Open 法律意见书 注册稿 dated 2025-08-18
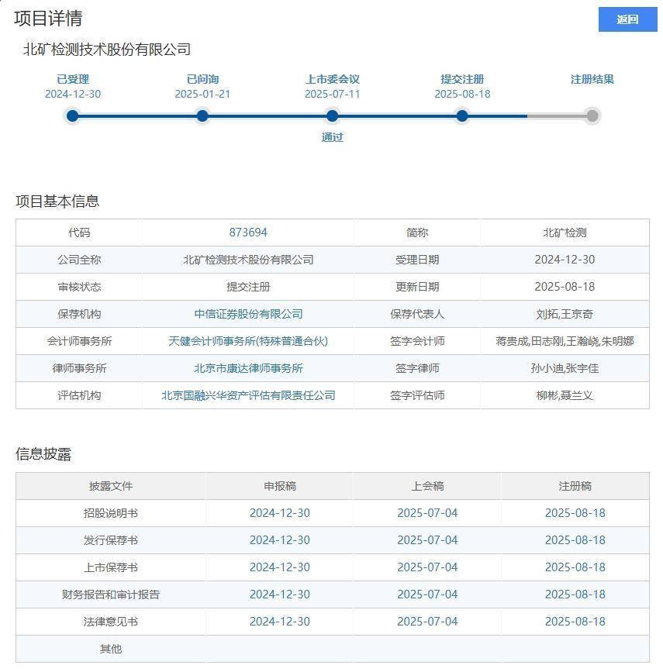 [575, 622]
